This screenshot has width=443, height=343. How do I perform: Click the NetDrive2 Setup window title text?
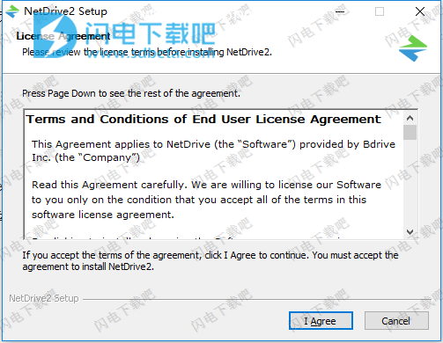click(66, 11)
